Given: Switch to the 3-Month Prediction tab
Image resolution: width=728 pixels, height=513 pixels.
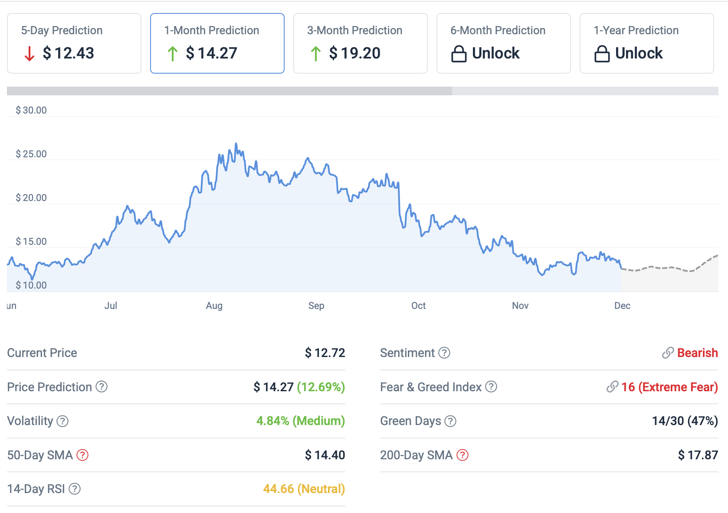Looking at the screenshot, I should coord(361,43).
